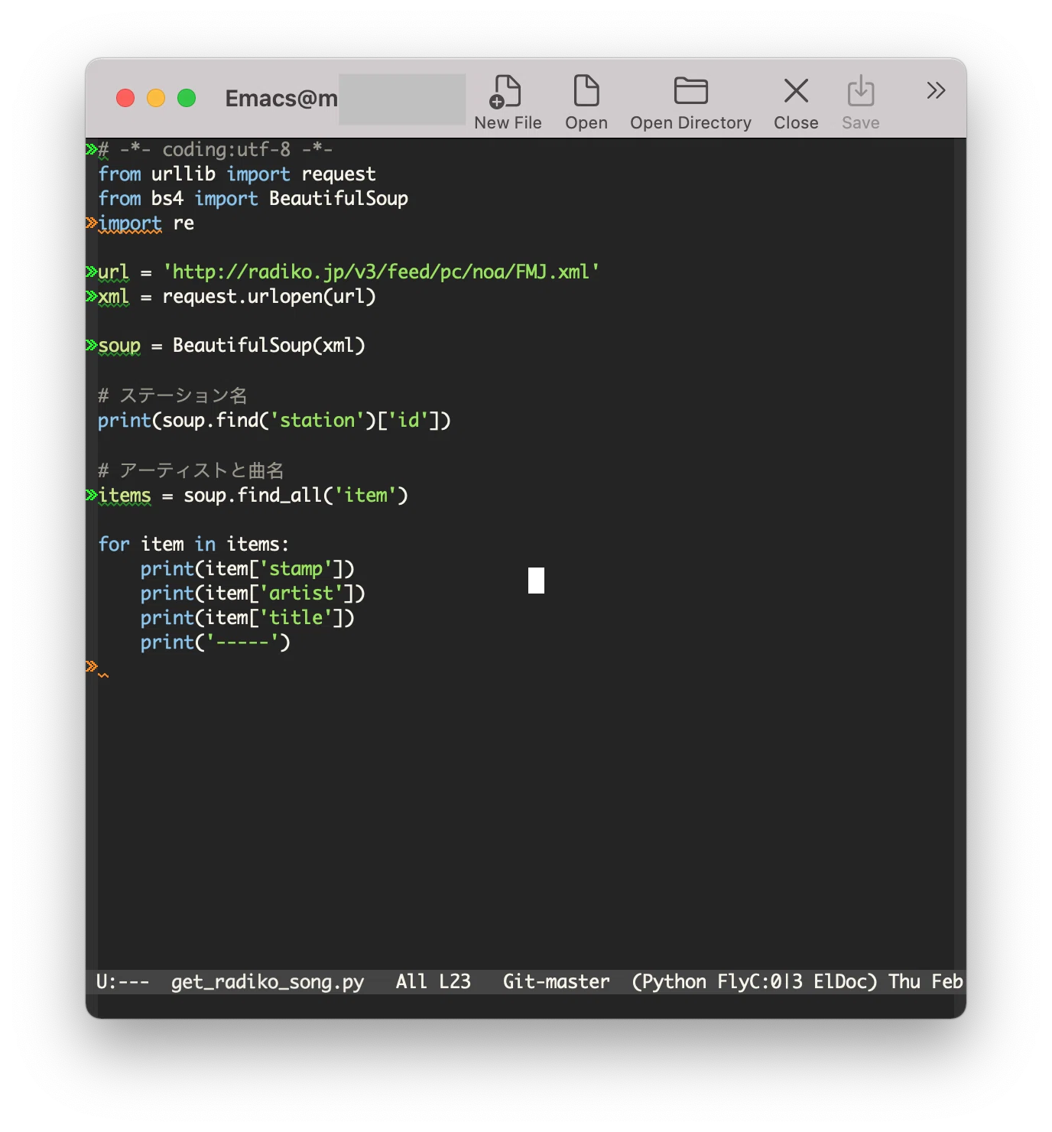Click "soup.find_all('item')" text
The height and width of the screenshot is (1132, 1052).
296,496
